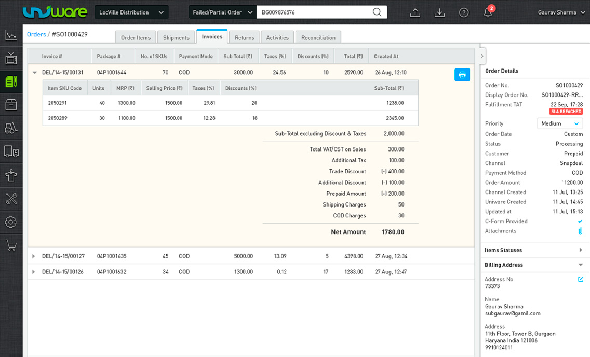This screenshot has width=590, height=357.
Task: Click the print invoice icon
Action: click(462, 75)
